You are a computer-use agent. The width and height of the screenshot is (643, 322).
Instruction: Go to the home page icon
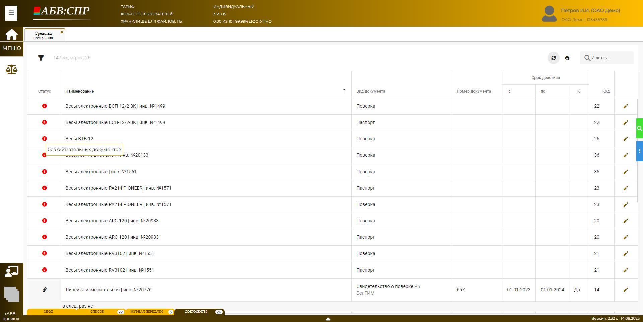click(x=11, y=34)
